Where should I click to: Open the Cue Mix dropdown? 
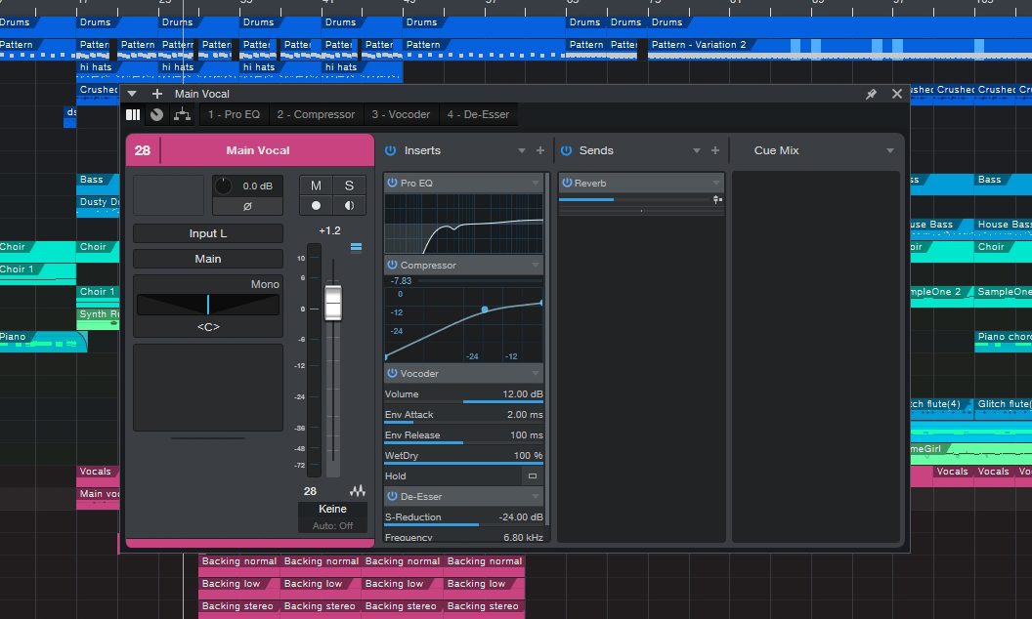pos(888,150)
